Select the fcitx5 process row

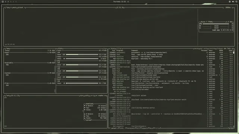click(x=171, y=73)
